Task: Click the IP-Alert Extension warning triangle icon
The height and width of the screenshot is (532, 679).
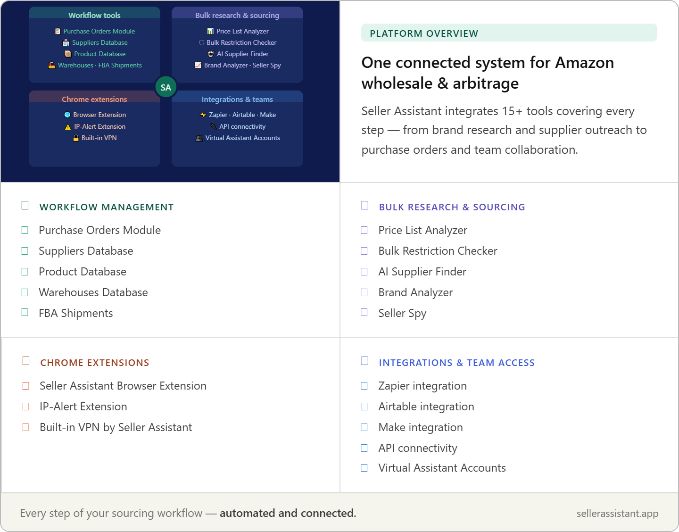Action: [68, 126]
